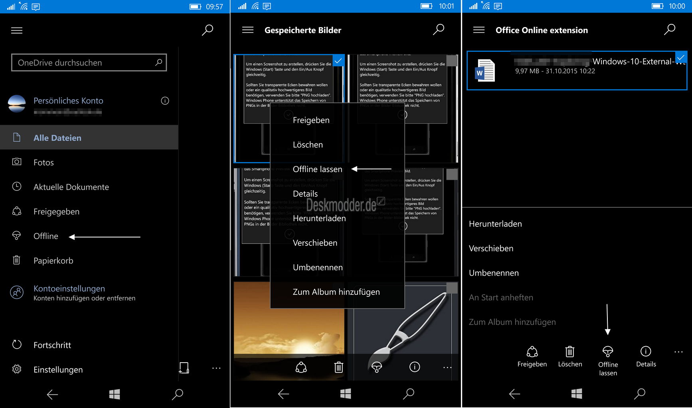Tap Windows Start button on middle phone
This screenshot has height=408, width=692.
click(x=346, y=394)
